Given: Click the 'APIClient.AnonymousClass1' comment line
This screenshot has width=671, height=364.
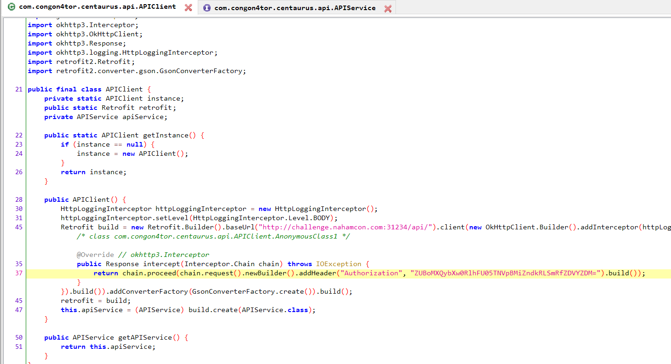Looking at the screenshot, I should point(213,236).
